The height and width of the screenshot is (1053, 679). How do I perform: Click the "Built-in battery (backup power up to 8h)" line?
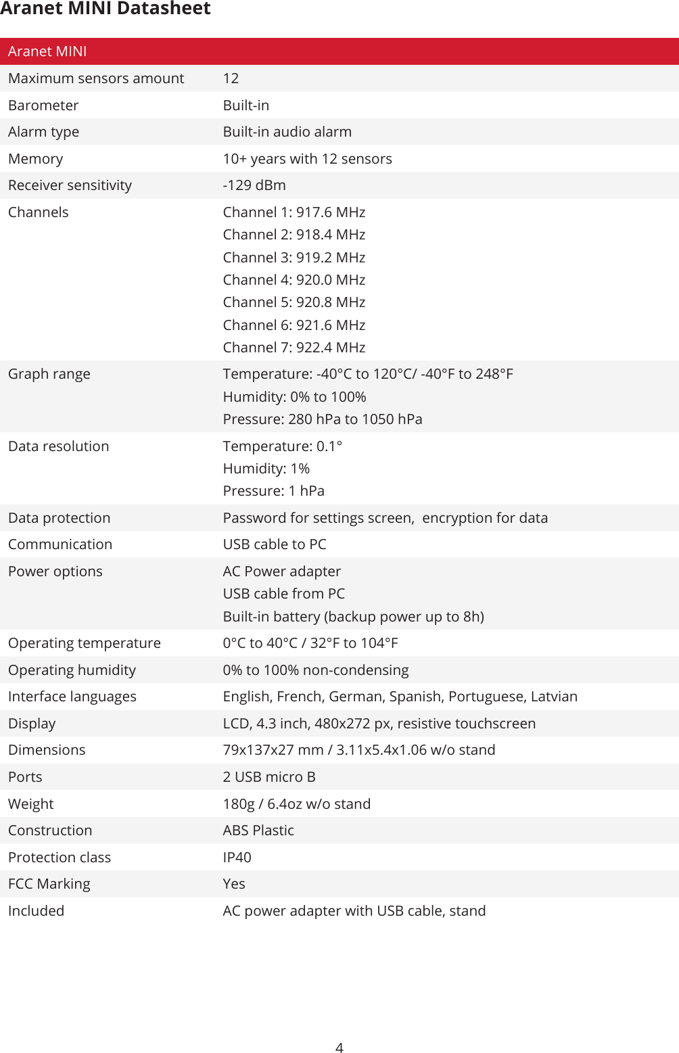353,617
